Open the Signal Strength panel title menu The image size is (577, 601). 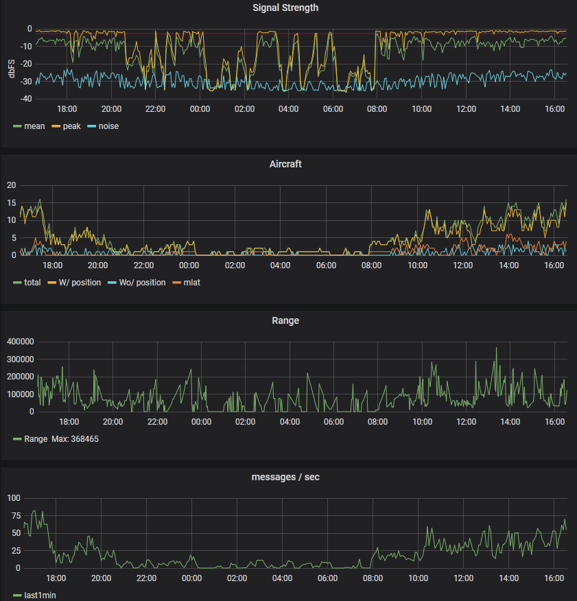(285, 8)
